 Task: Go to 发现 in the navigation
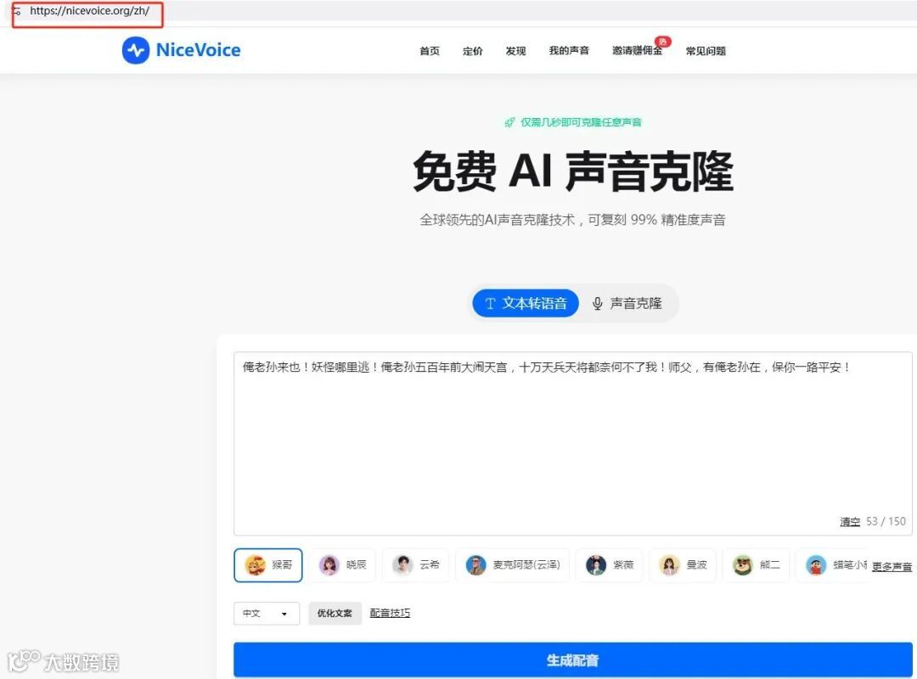516,51
